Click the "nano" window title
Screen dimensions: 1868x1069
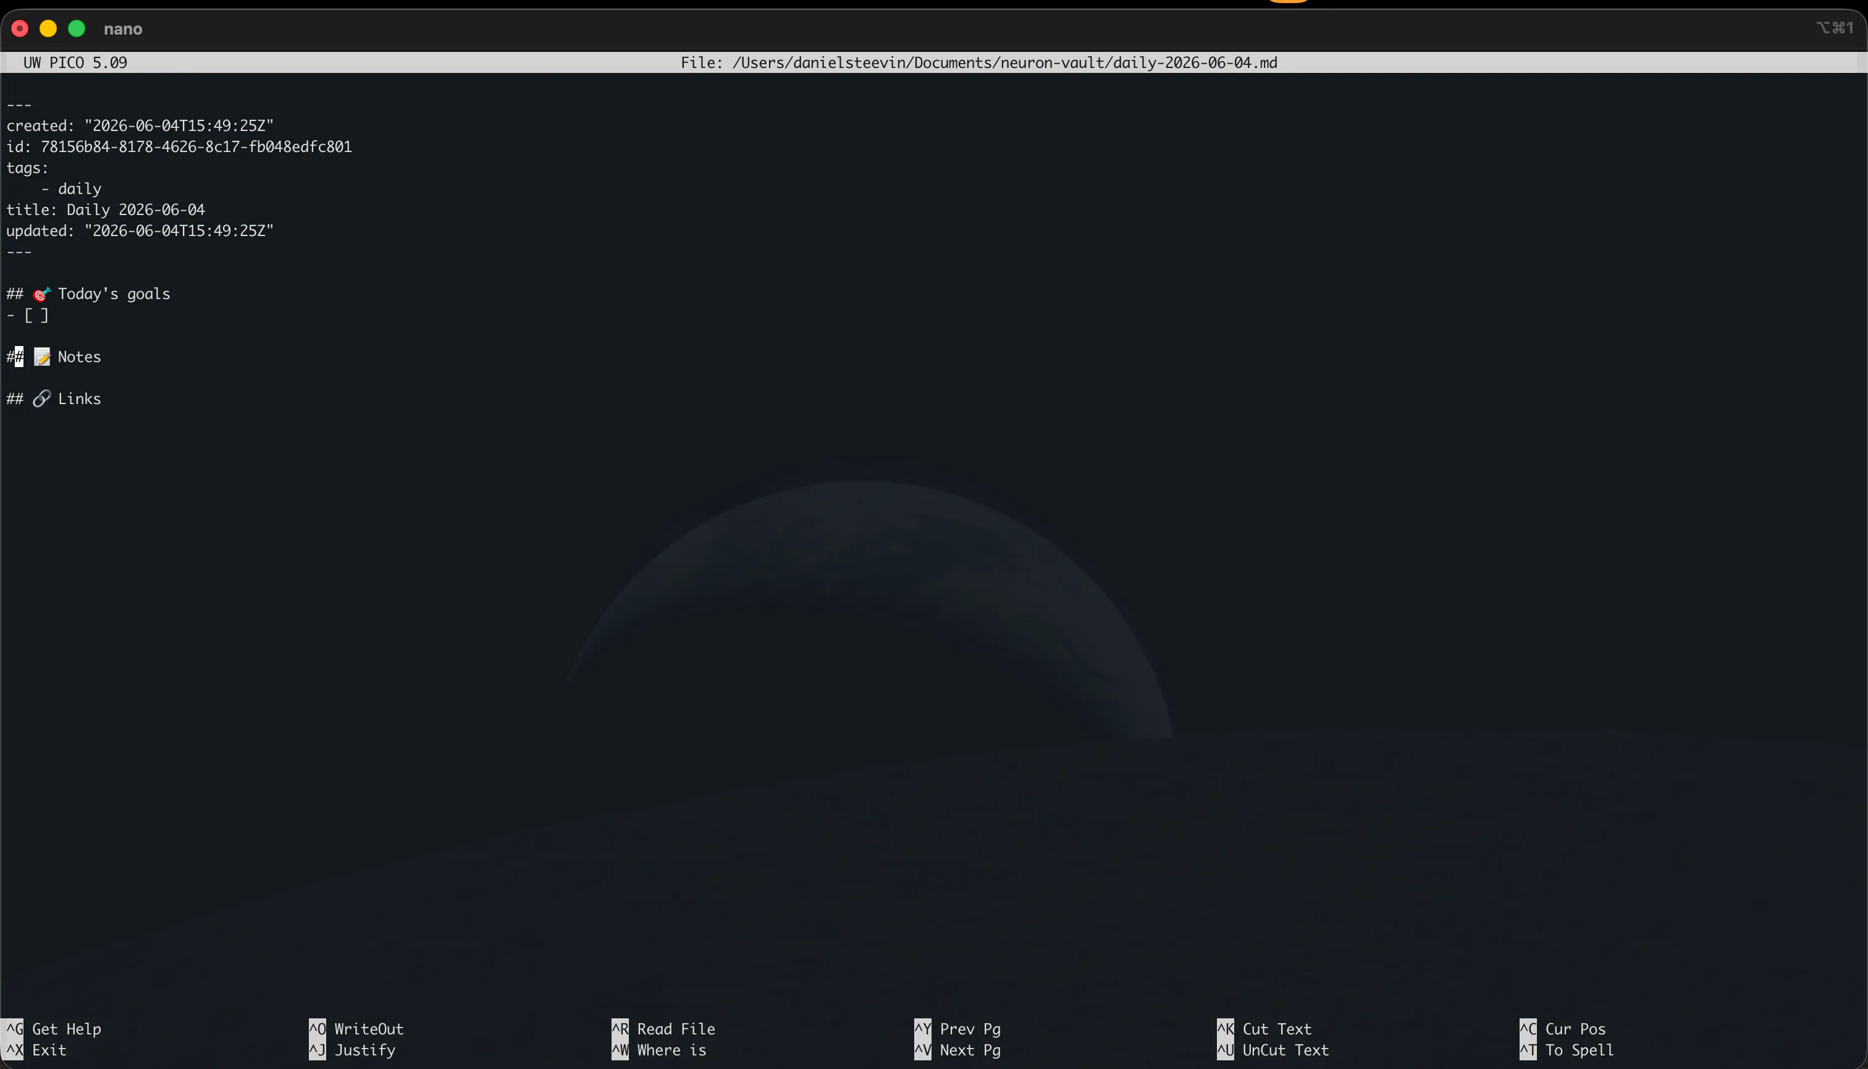tap(124, 30)
